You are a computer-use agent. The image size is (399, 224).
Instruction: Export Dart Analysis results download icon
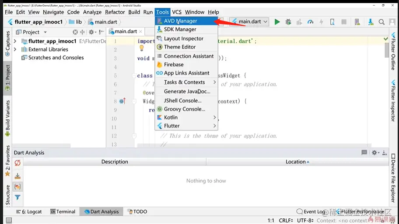click(x=17, y=176)
